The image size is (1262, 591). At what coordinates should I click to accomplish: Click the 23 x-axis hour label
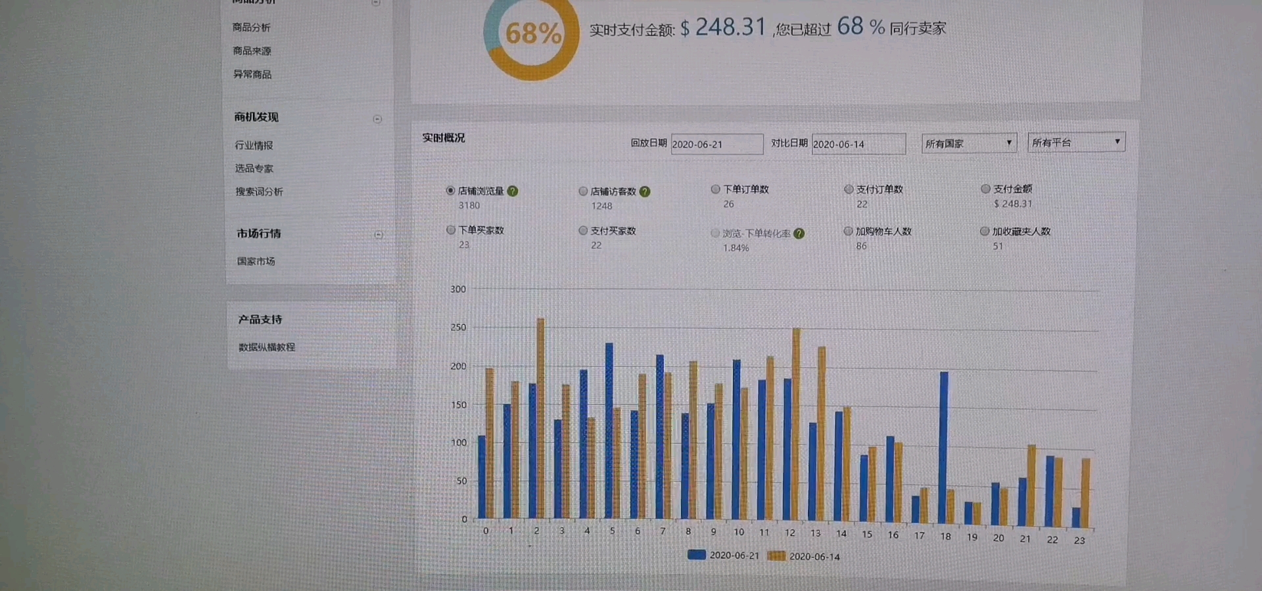pos(1079,540)
